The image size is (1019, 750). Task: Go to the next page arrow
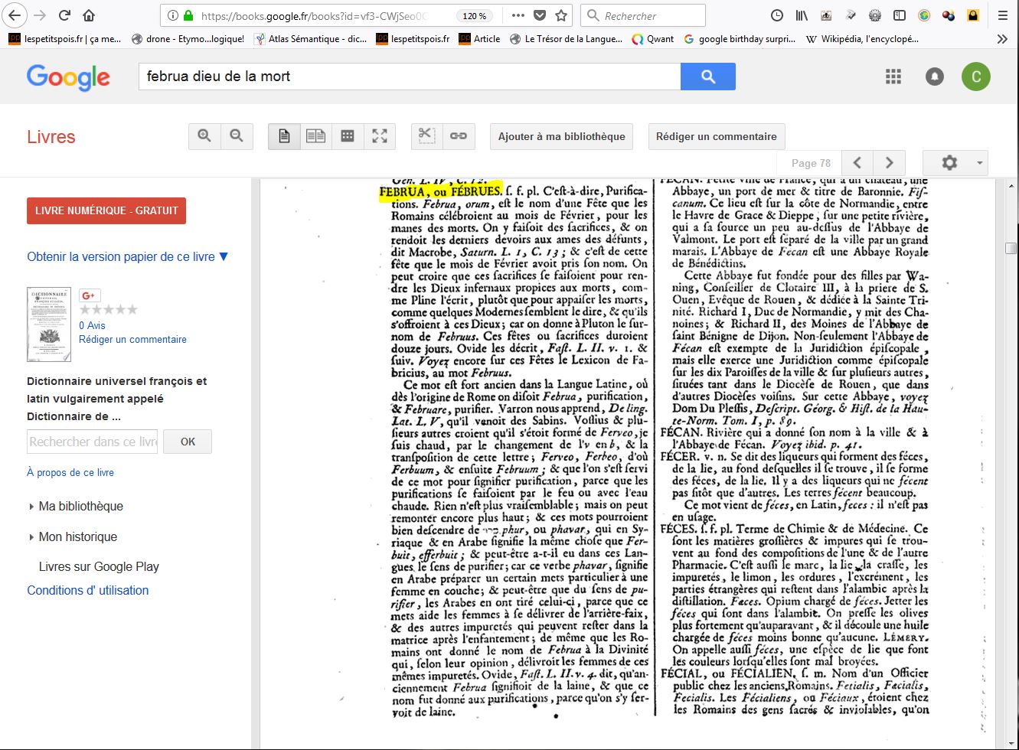[x=889, y=163]
